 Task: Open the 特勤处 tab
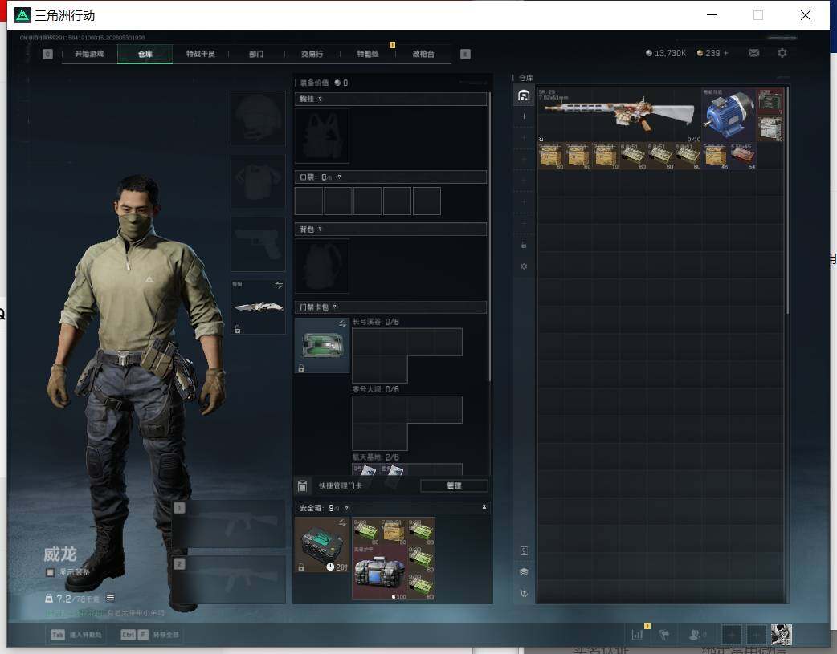pos(368,54)
